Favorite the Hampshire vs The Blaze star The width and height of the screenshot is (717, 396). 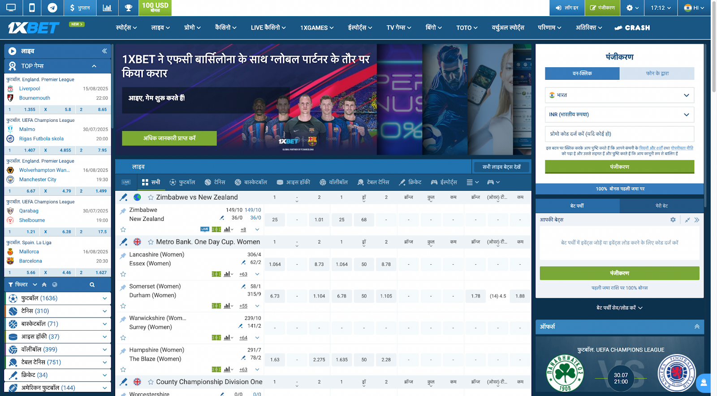click(x=123, y=370)
